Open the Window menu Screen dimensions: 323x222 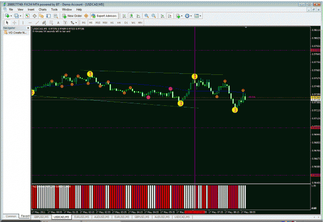(x=67, y=9)
